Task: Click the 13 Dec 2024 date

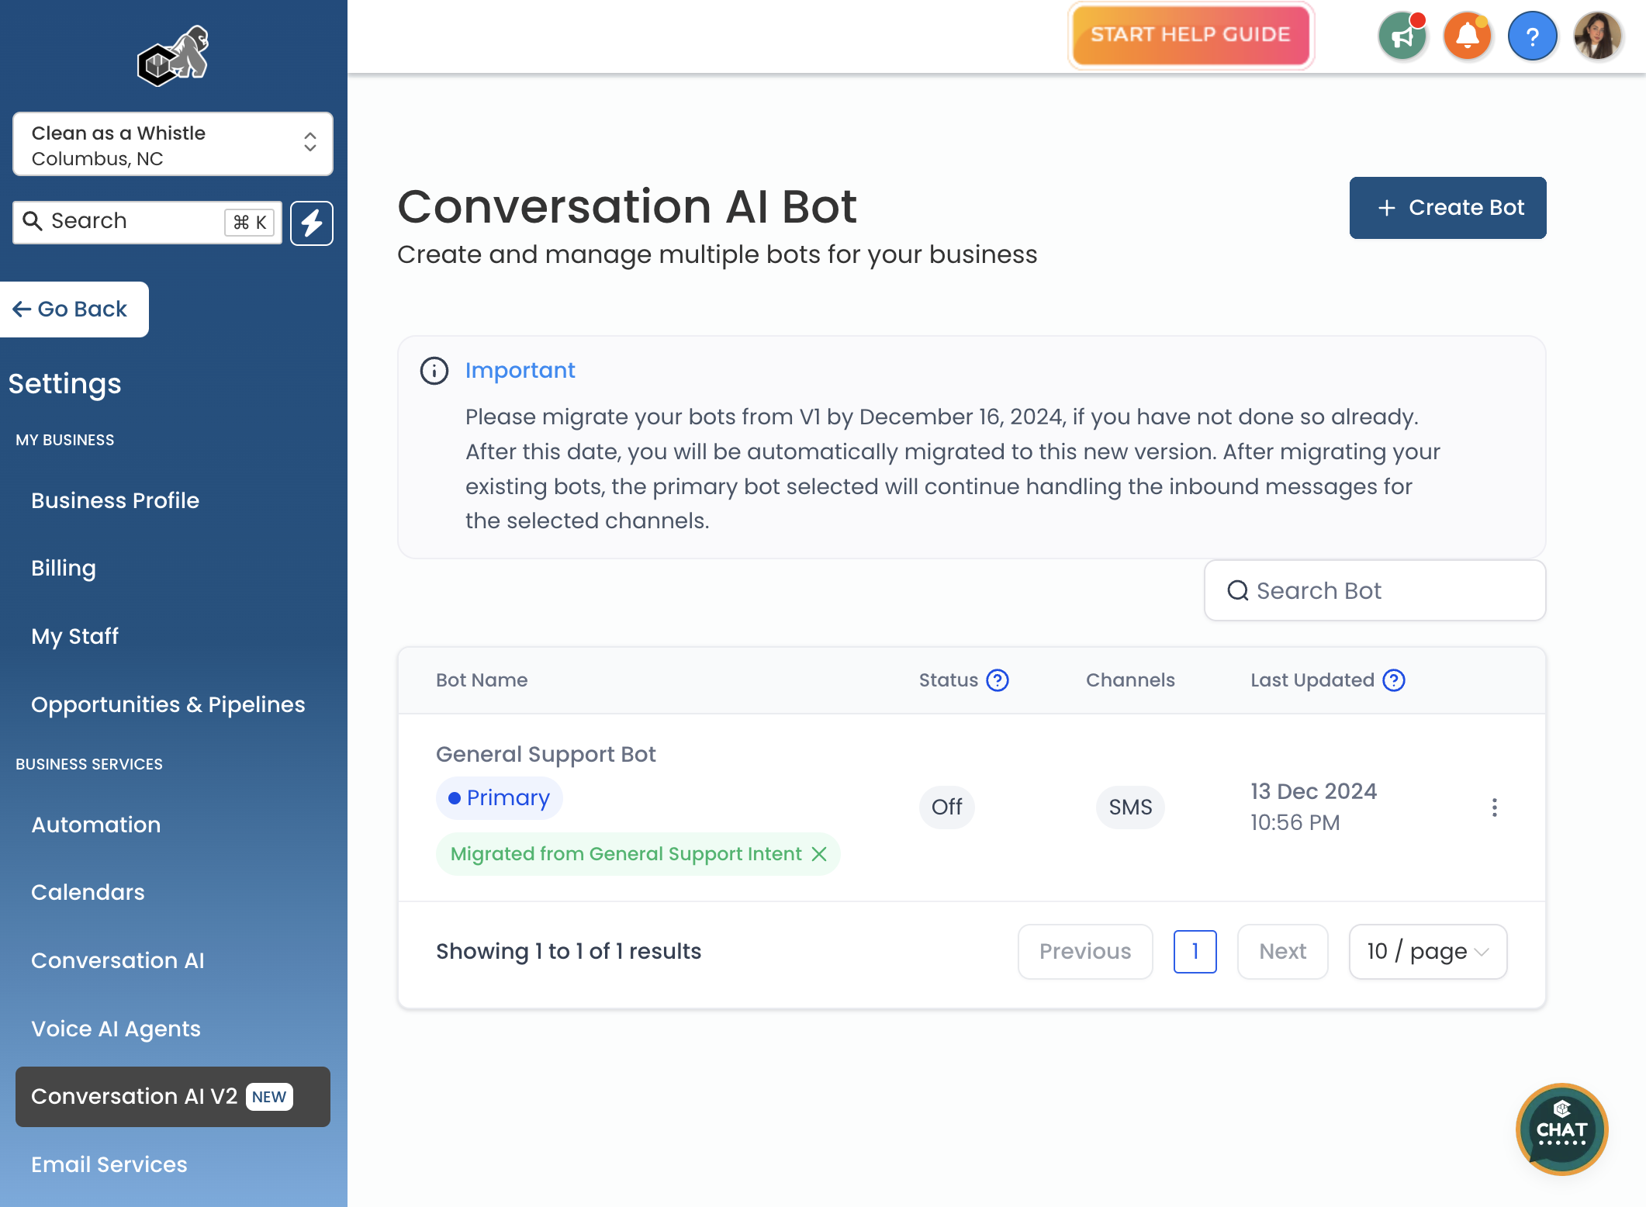Action: pos(1314,791)
